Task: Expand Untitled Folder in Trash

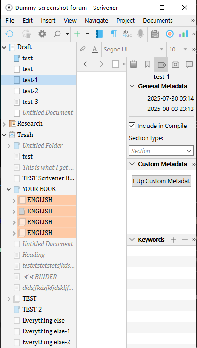Action: click(x=9, y=146)
